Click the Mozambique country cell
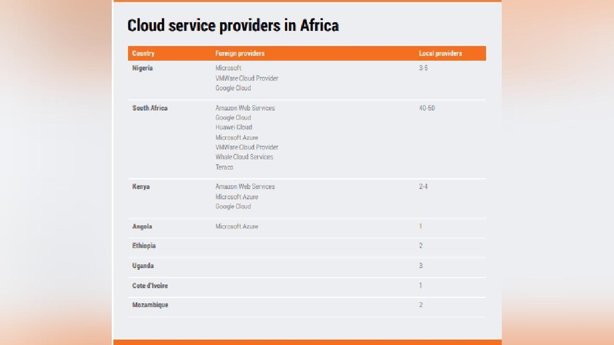This screenshot has width=614, height=345. (150, 305)
